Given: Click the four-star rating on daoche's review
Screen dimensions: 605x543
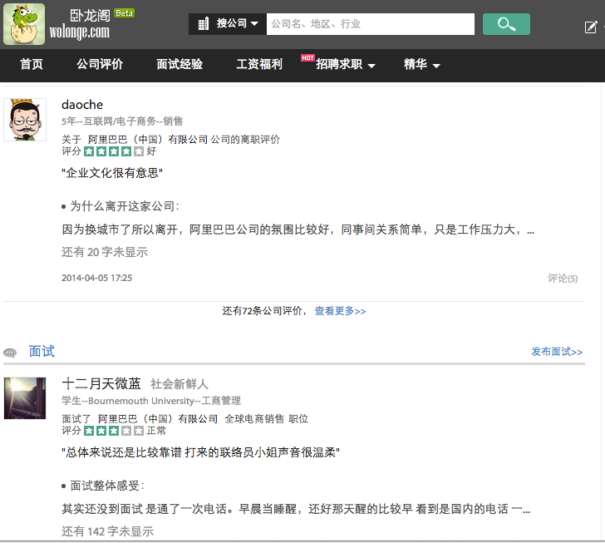Looking at the screenshot, I should (x=113, y=151).
